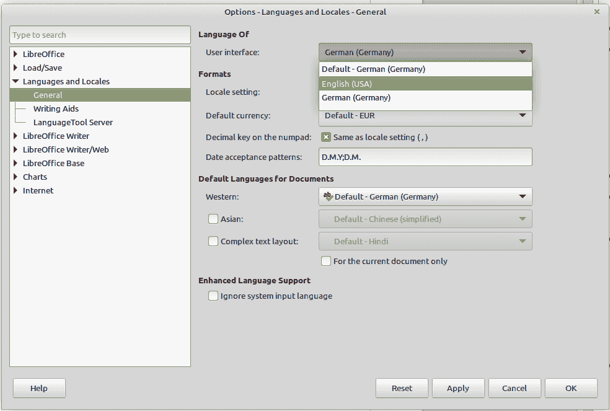Click the spellcheck icon in Western language field
The width and height of the screenshot is (610, 411).
click(328, 197)
